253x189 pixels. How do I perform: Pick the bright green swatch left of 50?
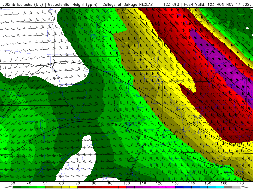[41, 187]
